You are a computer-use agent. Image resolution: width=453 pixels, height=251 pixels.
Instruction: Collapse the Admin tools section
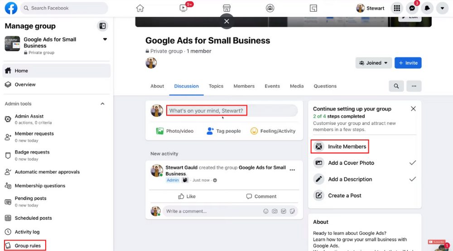point(102,104)
